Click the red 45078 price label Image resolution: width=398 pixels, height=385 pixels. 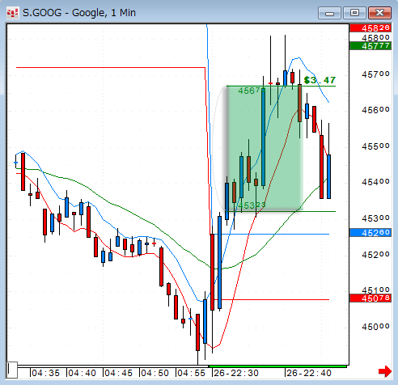(x=370, y=298)
